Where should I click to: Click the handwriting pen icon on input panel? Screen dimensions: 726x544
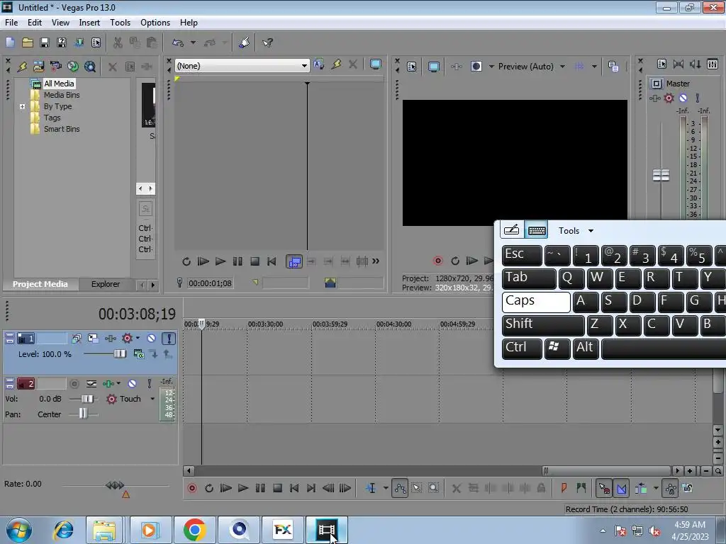click(512, 230)
